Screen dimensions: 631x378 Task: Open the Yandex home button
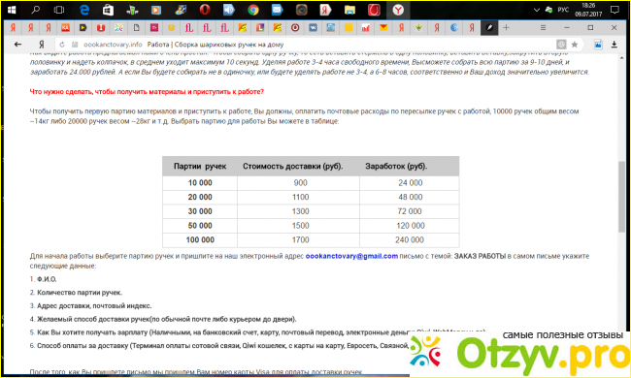pos(42,45)
